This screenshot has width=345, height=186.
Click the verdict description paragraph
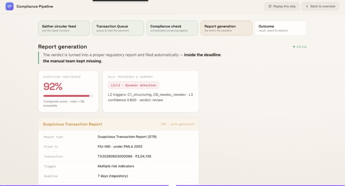[x=131, y=58]
